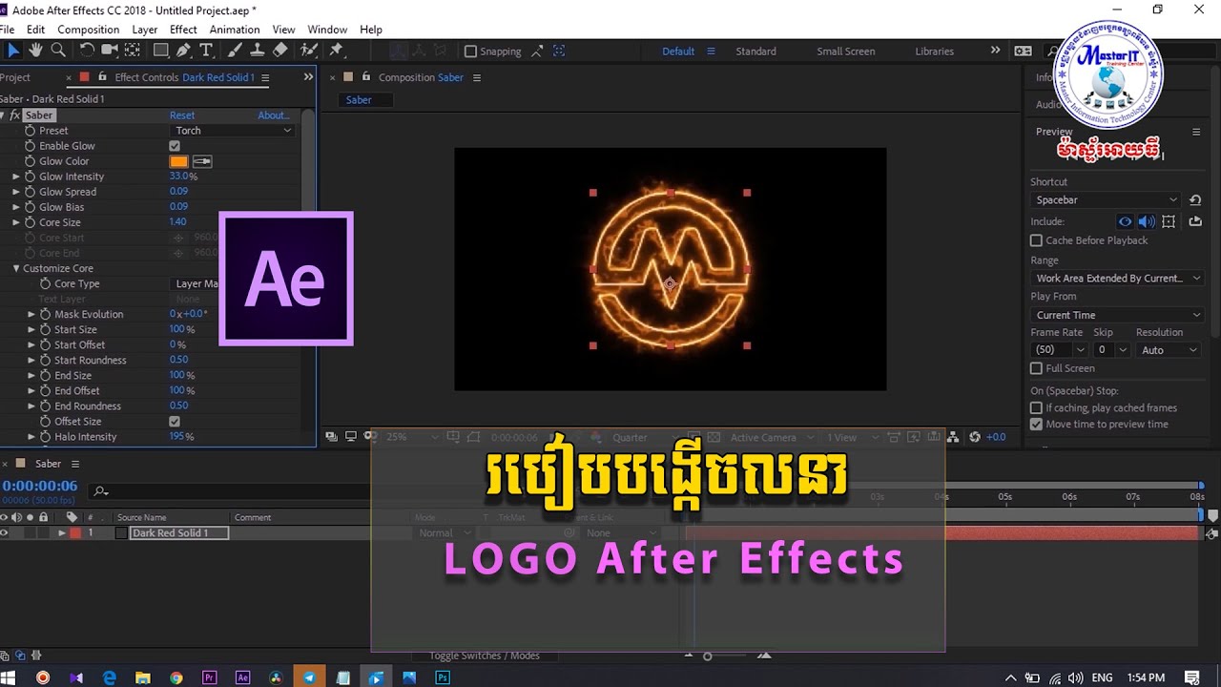Open Play From Current Time dropdown

point(1118,315)
